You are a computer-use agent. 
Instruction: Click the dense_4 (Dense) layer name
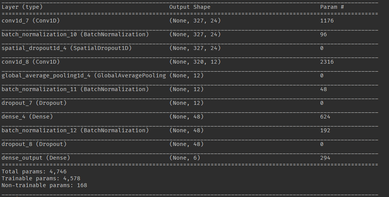tap(27, 117)
